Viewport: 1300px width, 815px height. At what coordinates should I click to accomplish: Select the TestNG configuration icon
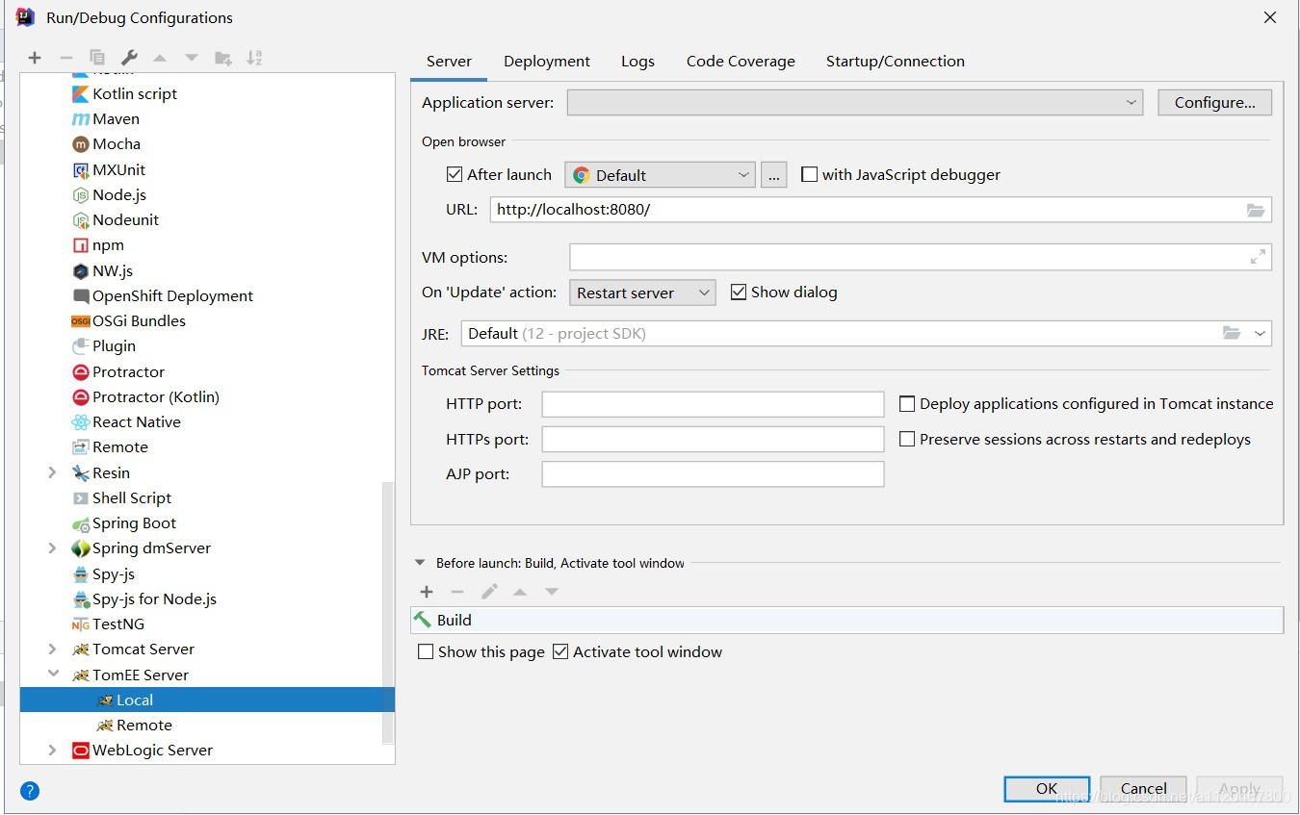point(81,624)
